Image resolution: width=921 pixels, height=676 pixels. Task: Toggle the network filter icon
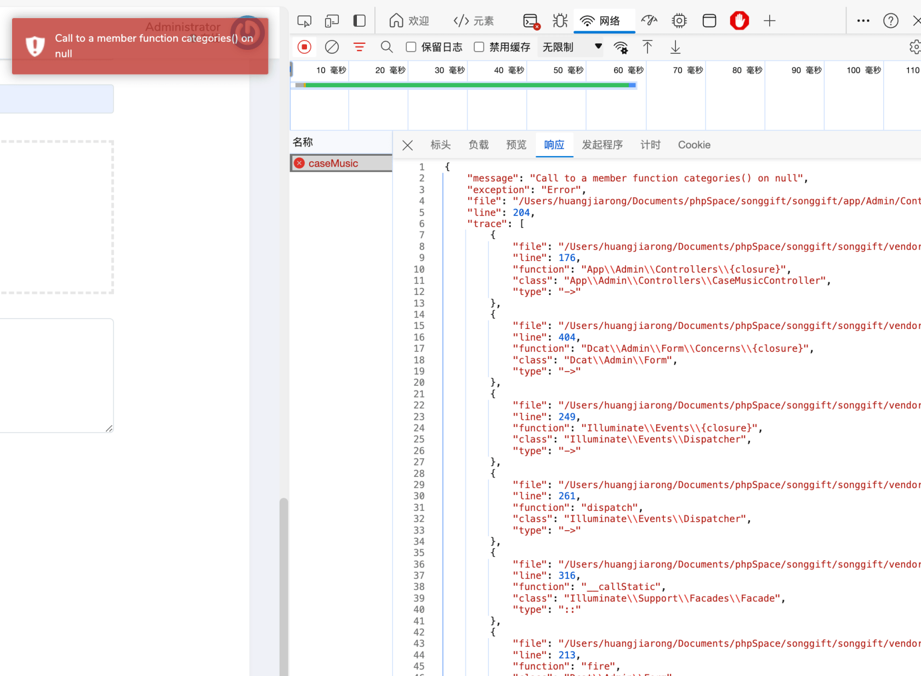(x=359, y=47)
